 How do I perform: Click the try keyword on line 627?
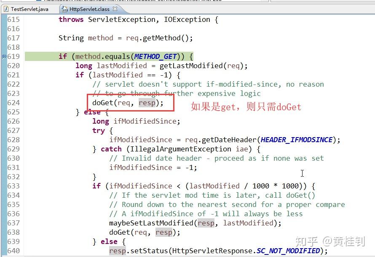[x=99, y=131]
